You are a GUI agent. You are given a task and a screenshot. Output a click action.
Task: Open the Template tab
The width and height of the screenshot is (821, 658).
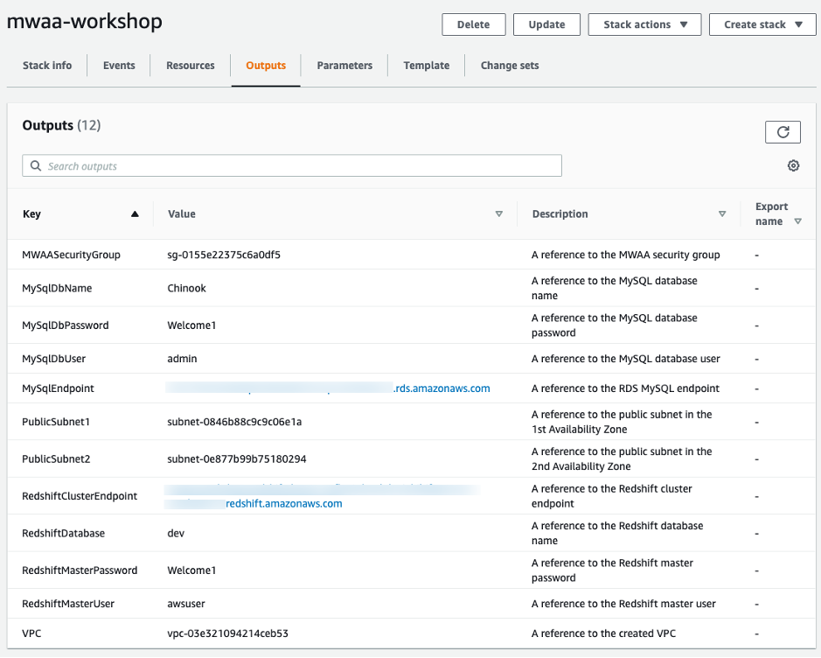pyautogui.click(x=426, y=65)
